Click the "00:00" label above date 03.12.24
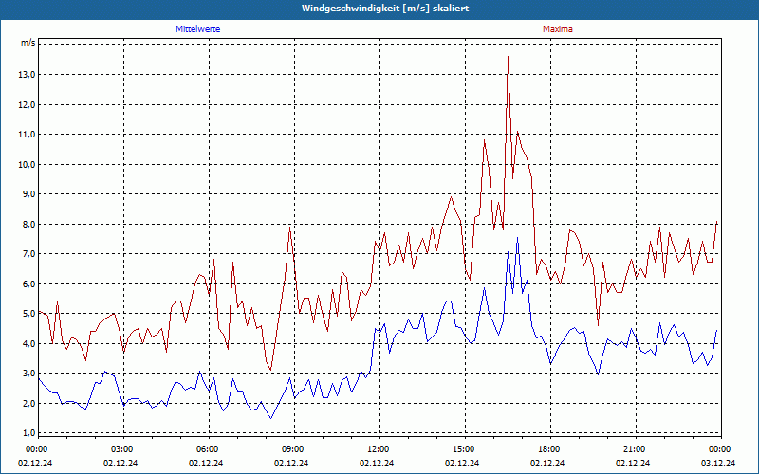Viewport: 759px width, 474px height. [x=721, y=449]
